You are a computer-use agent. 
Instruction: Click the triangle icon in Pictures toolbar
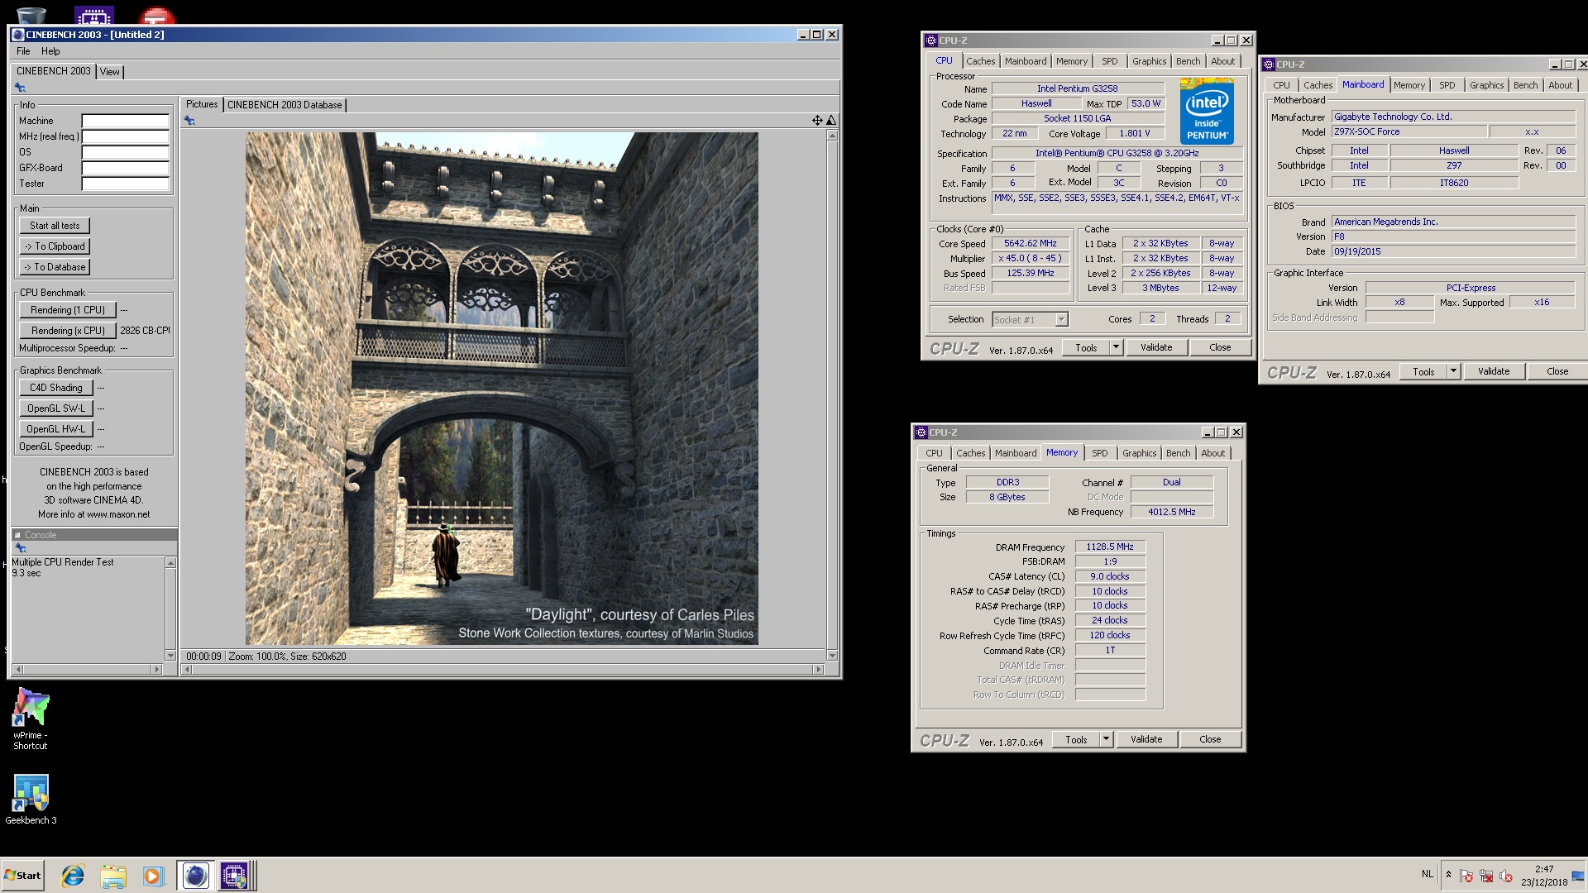(x=831, y=121)
